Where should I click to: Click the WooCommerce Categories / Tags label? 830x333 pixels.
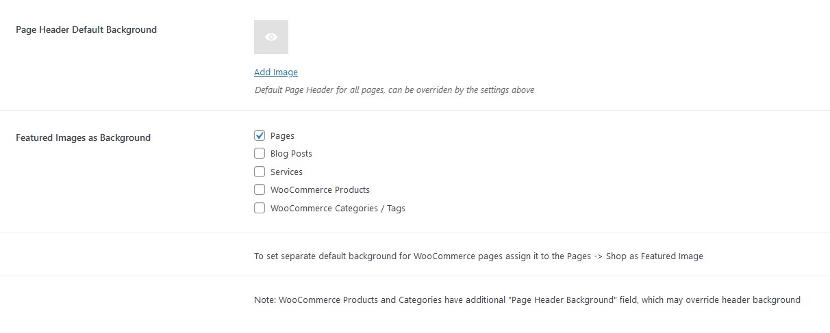pyautogui.click(x=338, y=209)
